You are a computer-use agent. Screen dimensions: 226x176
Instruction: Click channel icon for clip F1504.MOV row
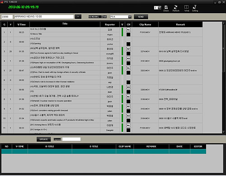pyautogui.click(x=128, y=125)
